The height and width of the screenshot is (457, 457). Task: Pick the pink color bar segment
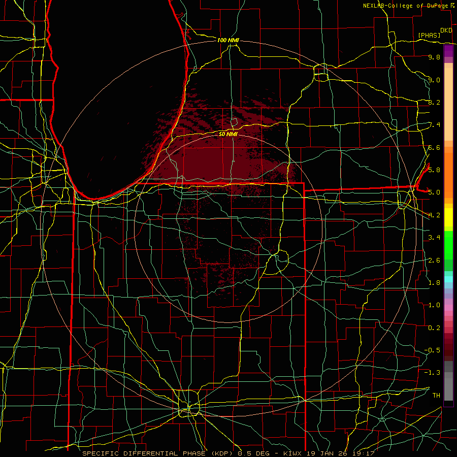click(x=448, y=308)
